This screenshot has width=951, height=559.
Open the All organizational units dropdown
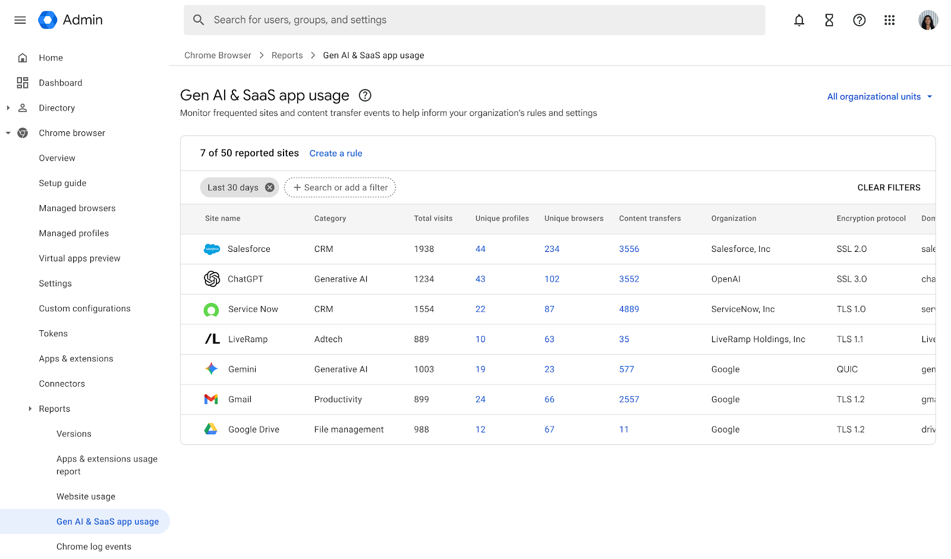[880, 97]
